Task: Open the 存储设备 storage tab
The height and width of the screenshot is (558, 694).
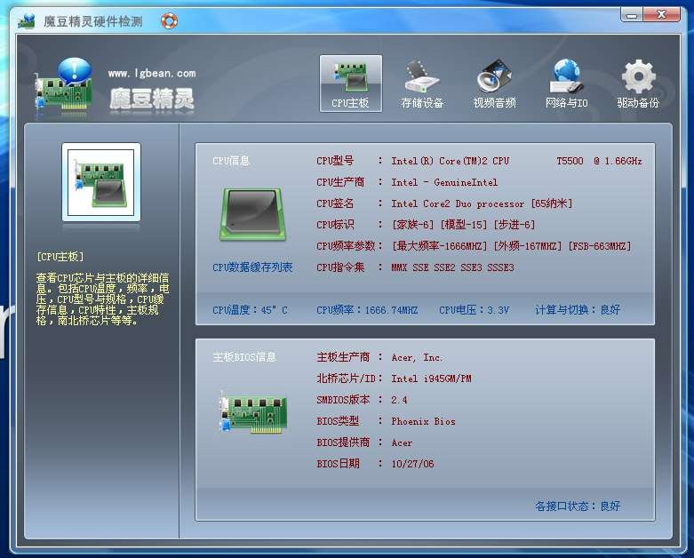Action: 422,84
